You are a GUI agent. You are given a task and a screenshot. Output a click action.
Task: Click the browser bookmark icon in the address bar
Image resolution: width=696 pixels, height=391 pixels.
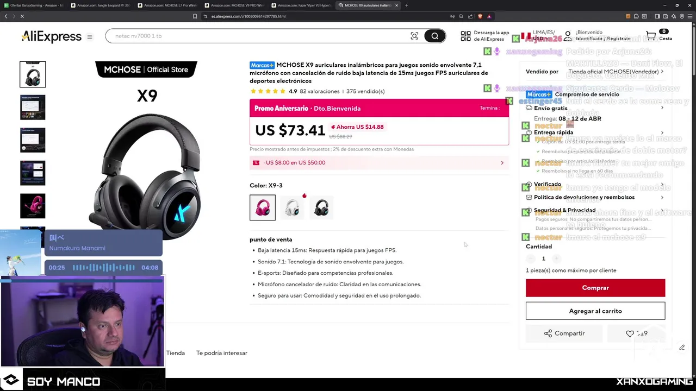(195, 16)
